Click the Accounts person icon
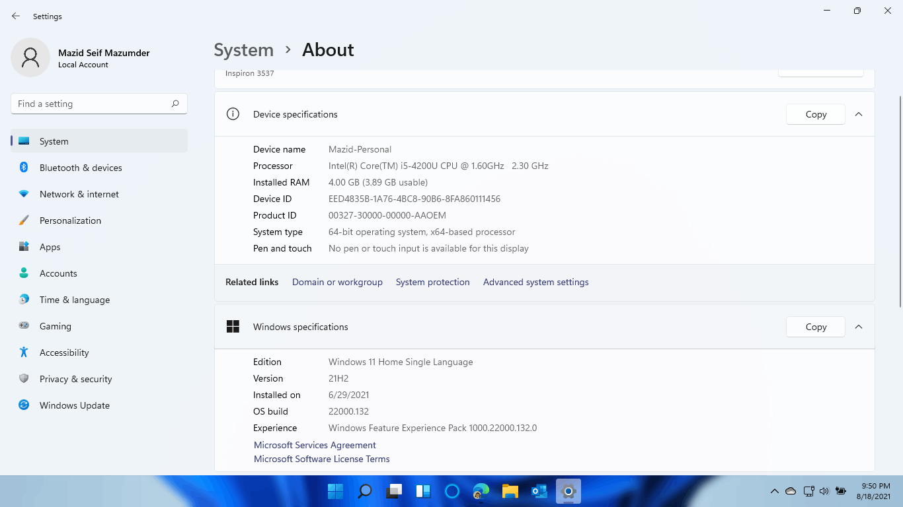Screen dimensions: 903x507 24,273
